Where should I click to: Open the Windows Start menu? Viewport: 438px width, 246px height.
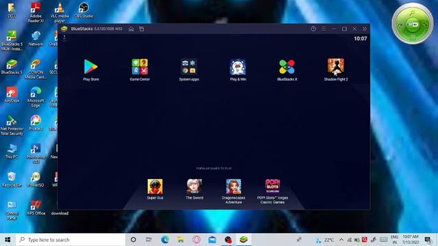pyautogui.click(x=8, y=240)
